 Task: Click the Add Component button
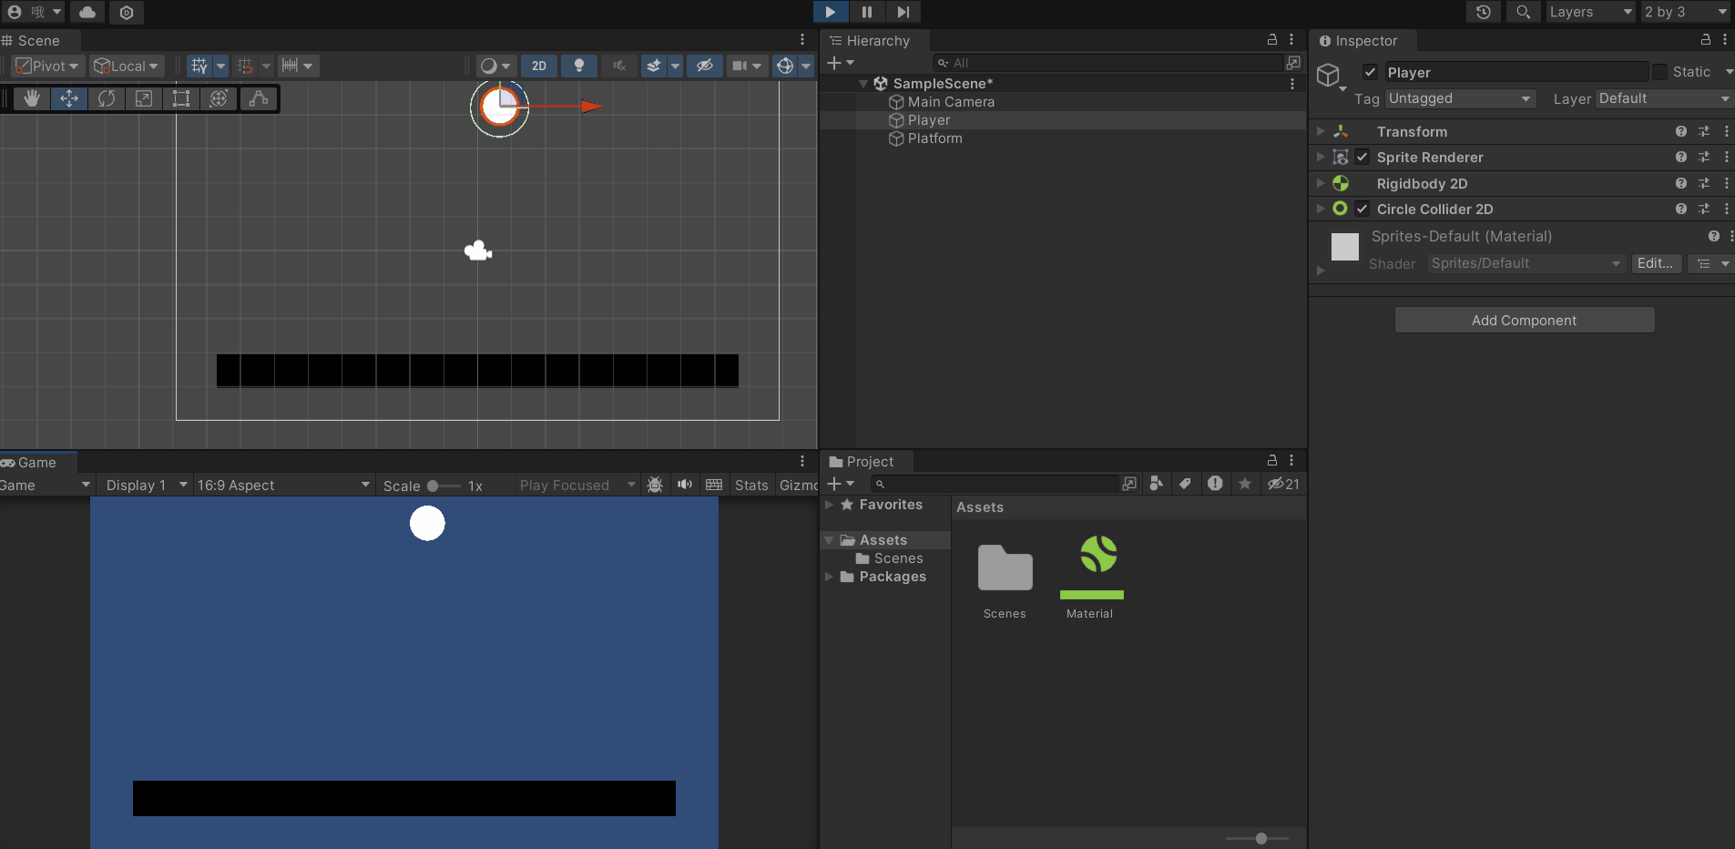(x=1524, y=321)
